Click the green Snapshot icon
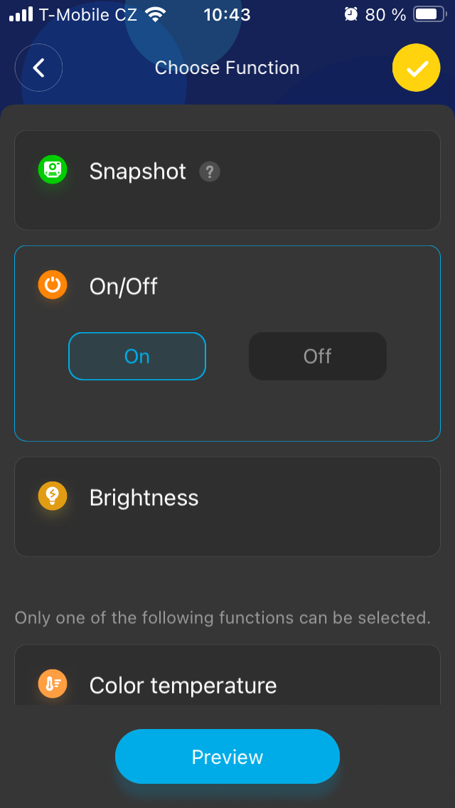Screen dimensions: 455x808 click(53, 170)
